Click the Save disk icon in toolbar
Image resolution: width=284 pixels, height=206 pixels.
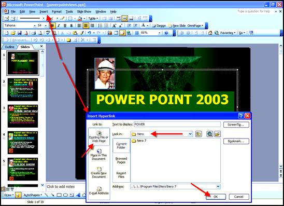coord(19,33)
